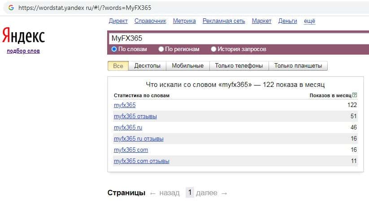Select the По словам radio button

click(114, 49)
